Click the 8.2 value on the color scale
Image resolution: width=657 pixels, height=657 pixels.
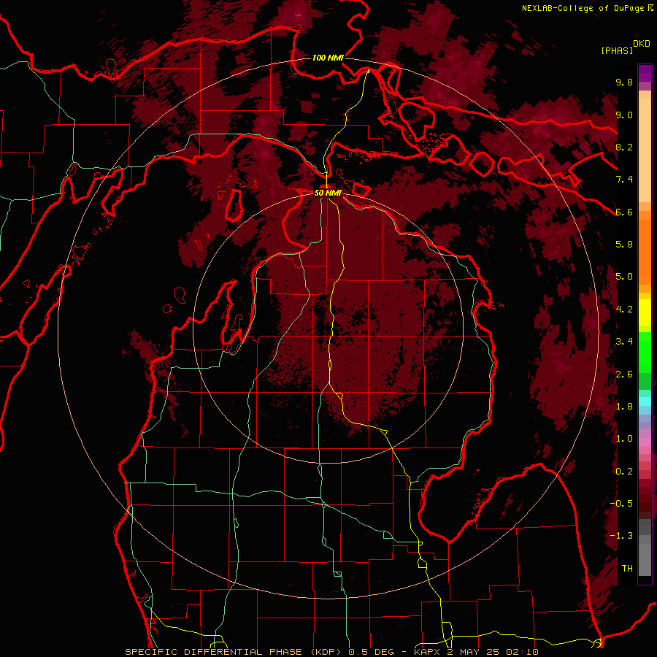[x=624, y=147]
